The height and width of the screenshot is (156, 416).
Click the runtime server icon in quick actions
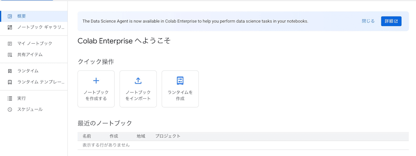pyautogui.click(x=180, y=81)
